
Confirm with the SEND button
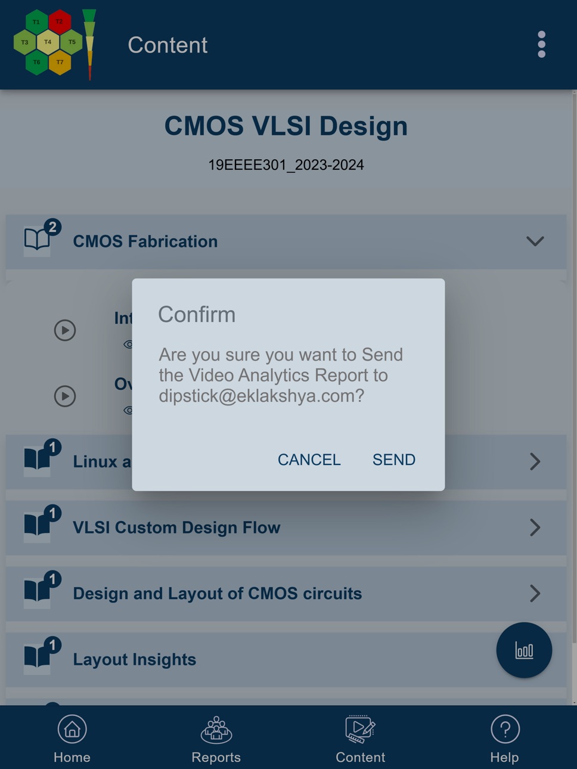394,460
